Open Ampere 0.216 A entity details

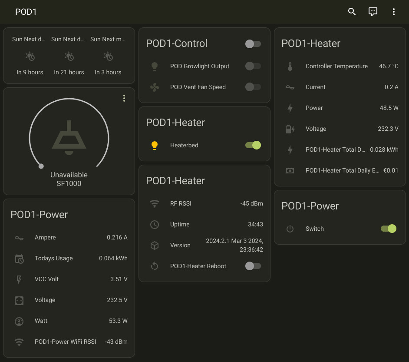point(69,237)
